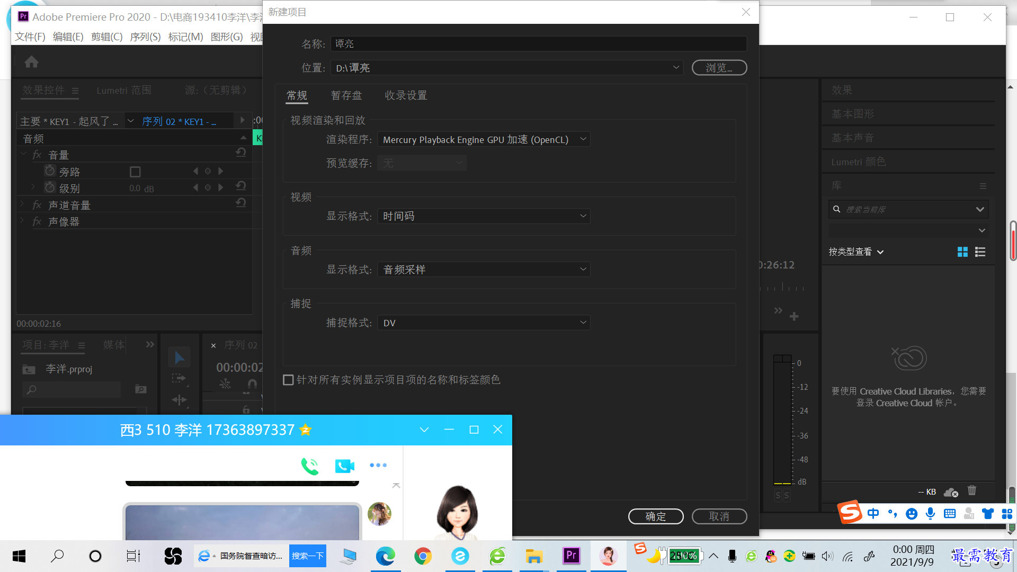
Task: Start a voice call in chat window
Action: click(x=310, y=466)
